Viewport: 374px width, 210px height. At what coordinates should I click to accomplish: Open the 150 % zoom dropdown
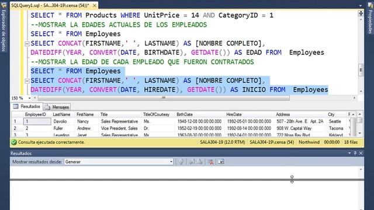pos(29,98)
